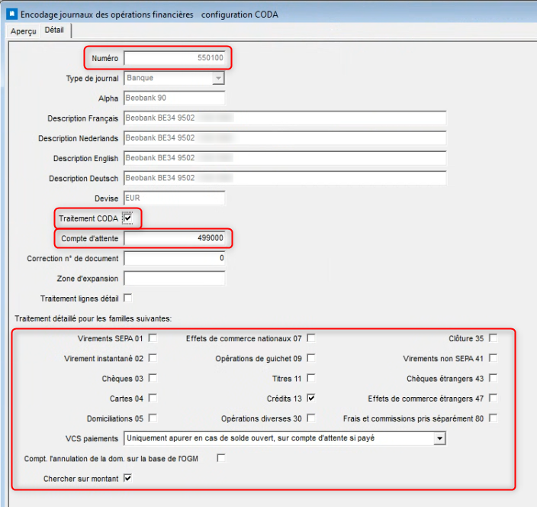The image size is (537, 507).
Task: Click into the Zone d'expansion field
Action: 175,278
